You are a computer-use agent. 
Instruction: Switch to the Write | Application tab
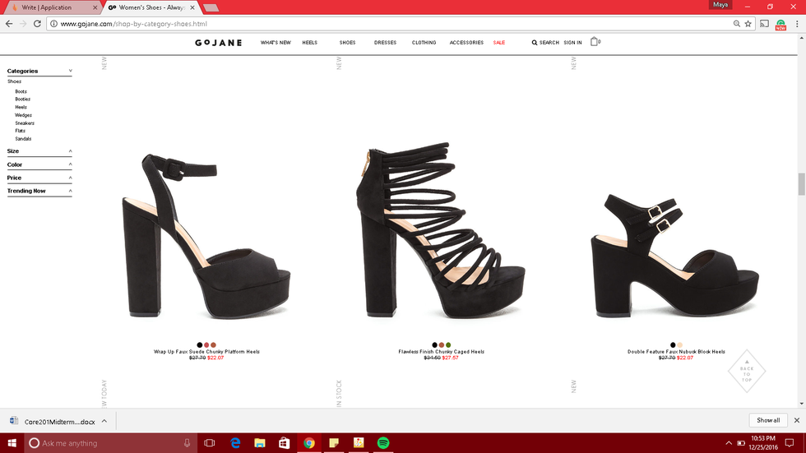[49, 7]
